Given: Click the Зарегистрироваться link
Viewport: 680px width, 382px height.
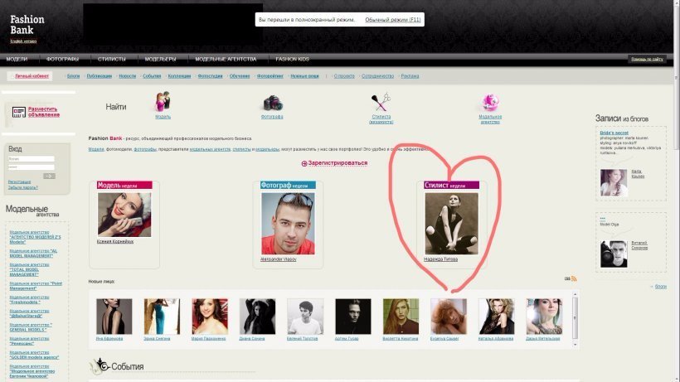Looking at the screenshot, I should click(x=338, y=163).
